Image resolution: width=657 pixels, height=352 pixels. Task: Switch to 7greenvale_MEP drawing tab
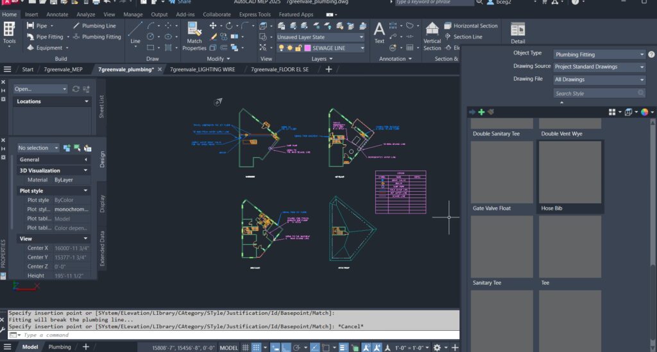63,69
